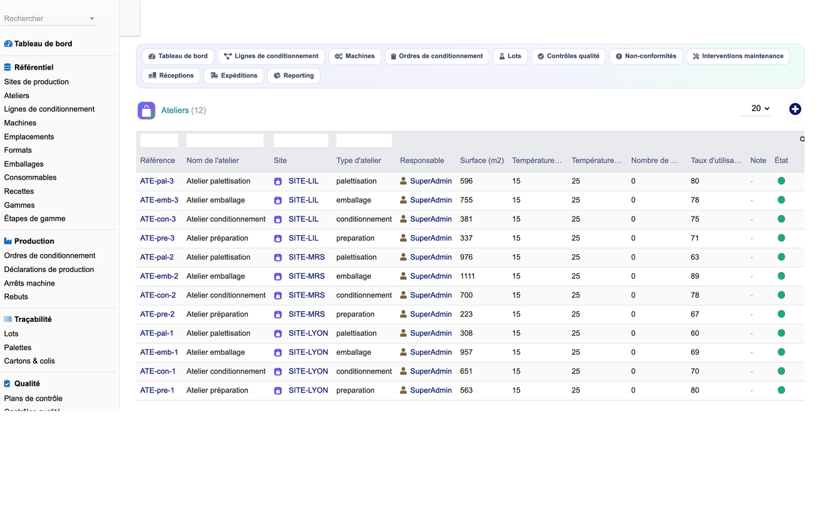Sort by the Responsable column header

[x=422, y=160]
